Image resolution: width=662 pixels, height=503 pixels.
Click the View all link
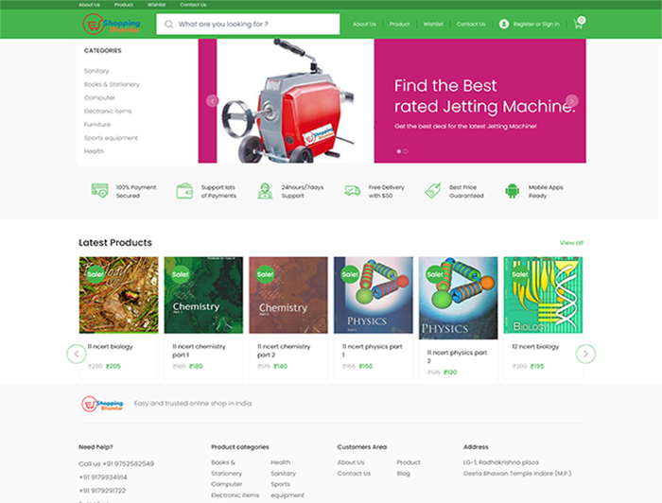tap(571, 243)
